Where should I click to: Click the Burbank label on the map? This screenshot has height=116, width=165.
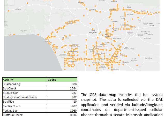tap(81, 2)
